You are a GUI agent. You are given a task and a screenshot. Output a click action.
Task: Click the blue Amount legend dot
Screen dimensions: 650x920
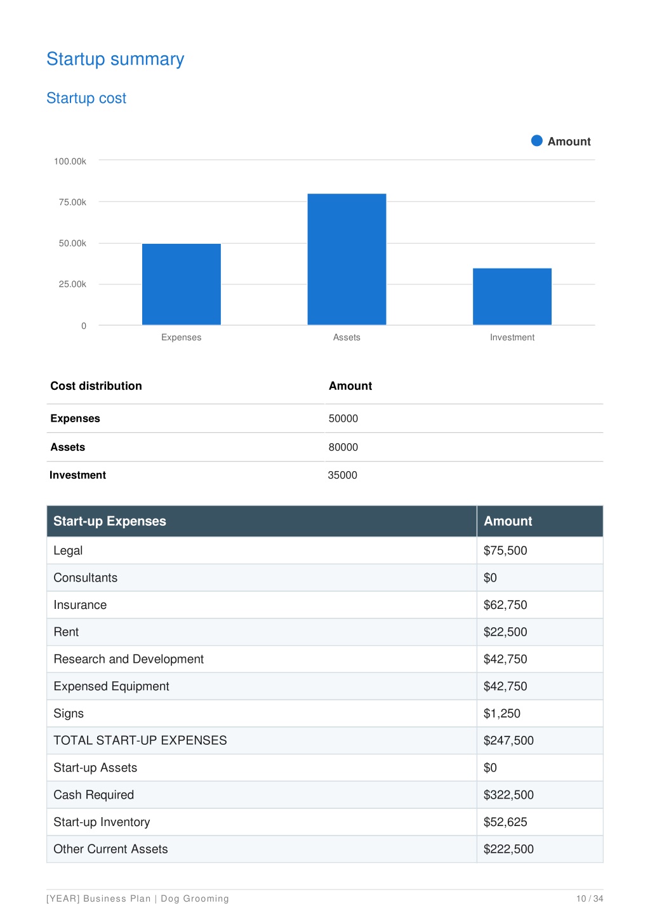pos(537,141)
